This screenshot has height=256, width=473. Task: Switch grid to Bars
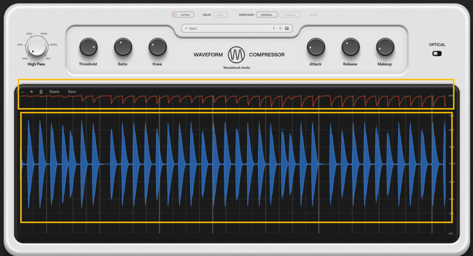72,92
